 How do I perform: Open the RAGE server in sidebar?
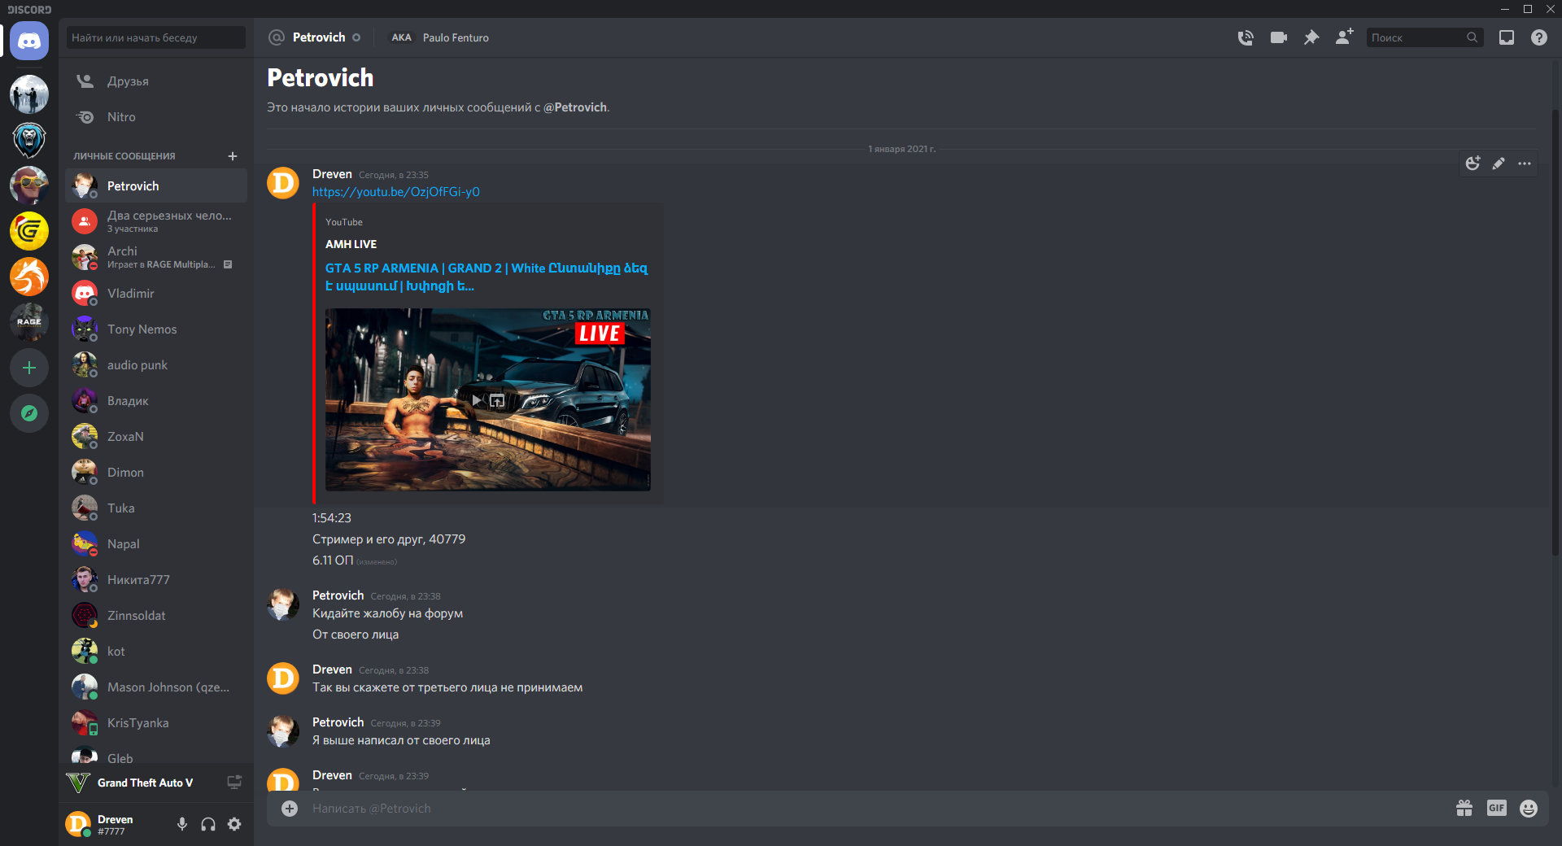click(x=29, y=322)
